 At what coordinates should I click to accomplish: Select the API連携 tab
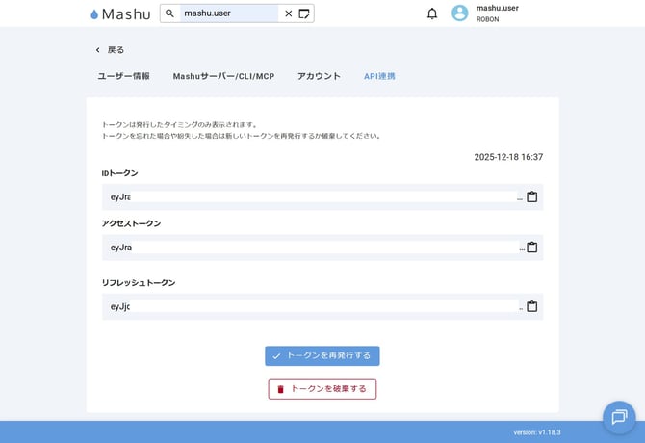click(x=379, y=76)
